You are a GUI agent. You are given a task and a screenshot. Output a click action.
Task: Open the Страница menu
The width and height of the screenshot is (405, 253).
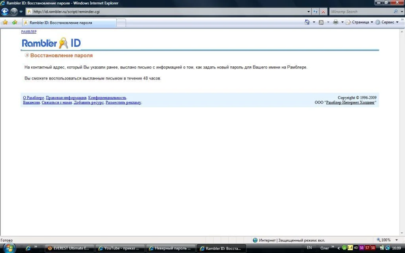tap(359, 22)
